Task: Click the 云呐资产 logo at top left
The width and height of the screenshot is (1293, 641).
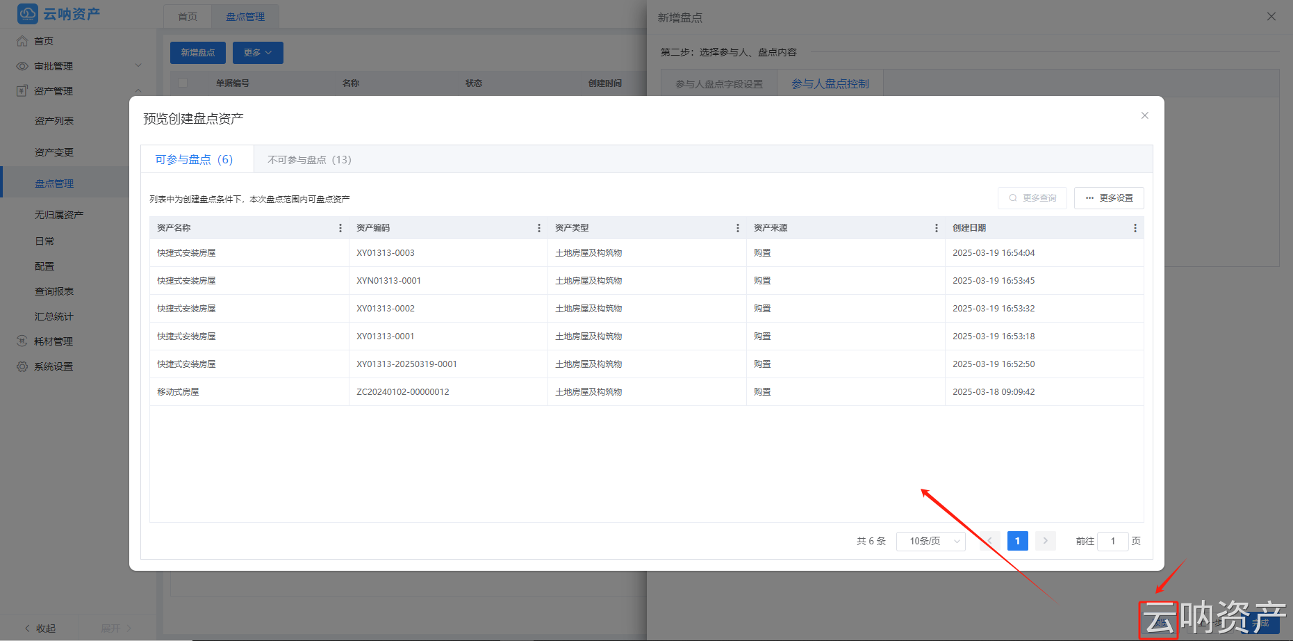Action: pyautogui.click(x=58, y=14)
